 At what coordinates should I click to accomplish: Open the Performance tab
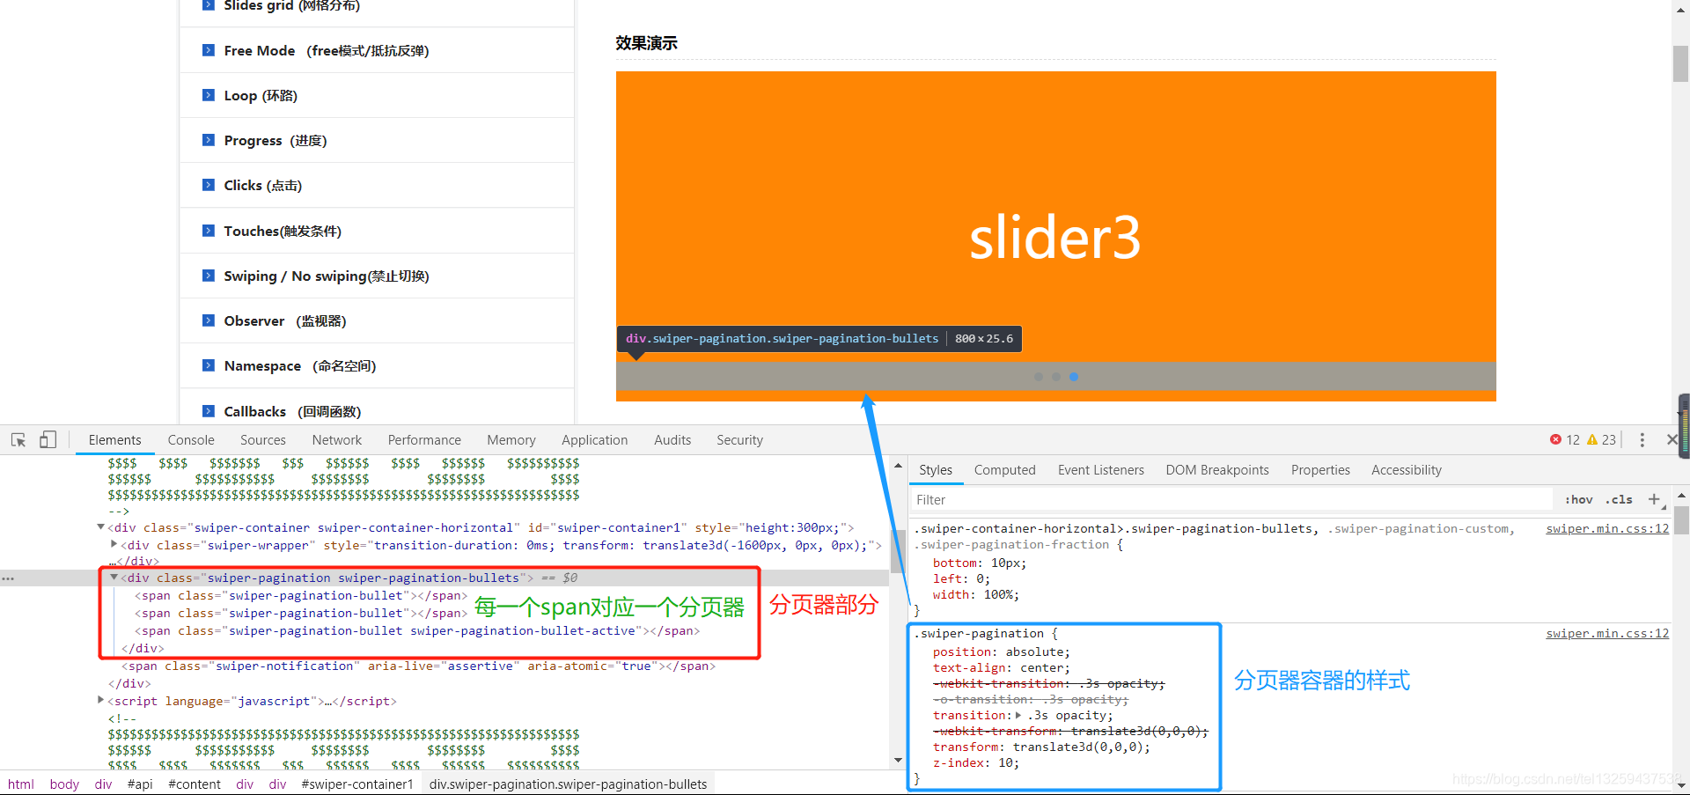(424, 439)
